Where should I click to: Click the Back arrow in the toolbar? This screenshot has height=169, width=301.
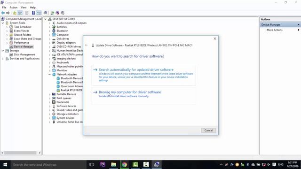point(3,13)
